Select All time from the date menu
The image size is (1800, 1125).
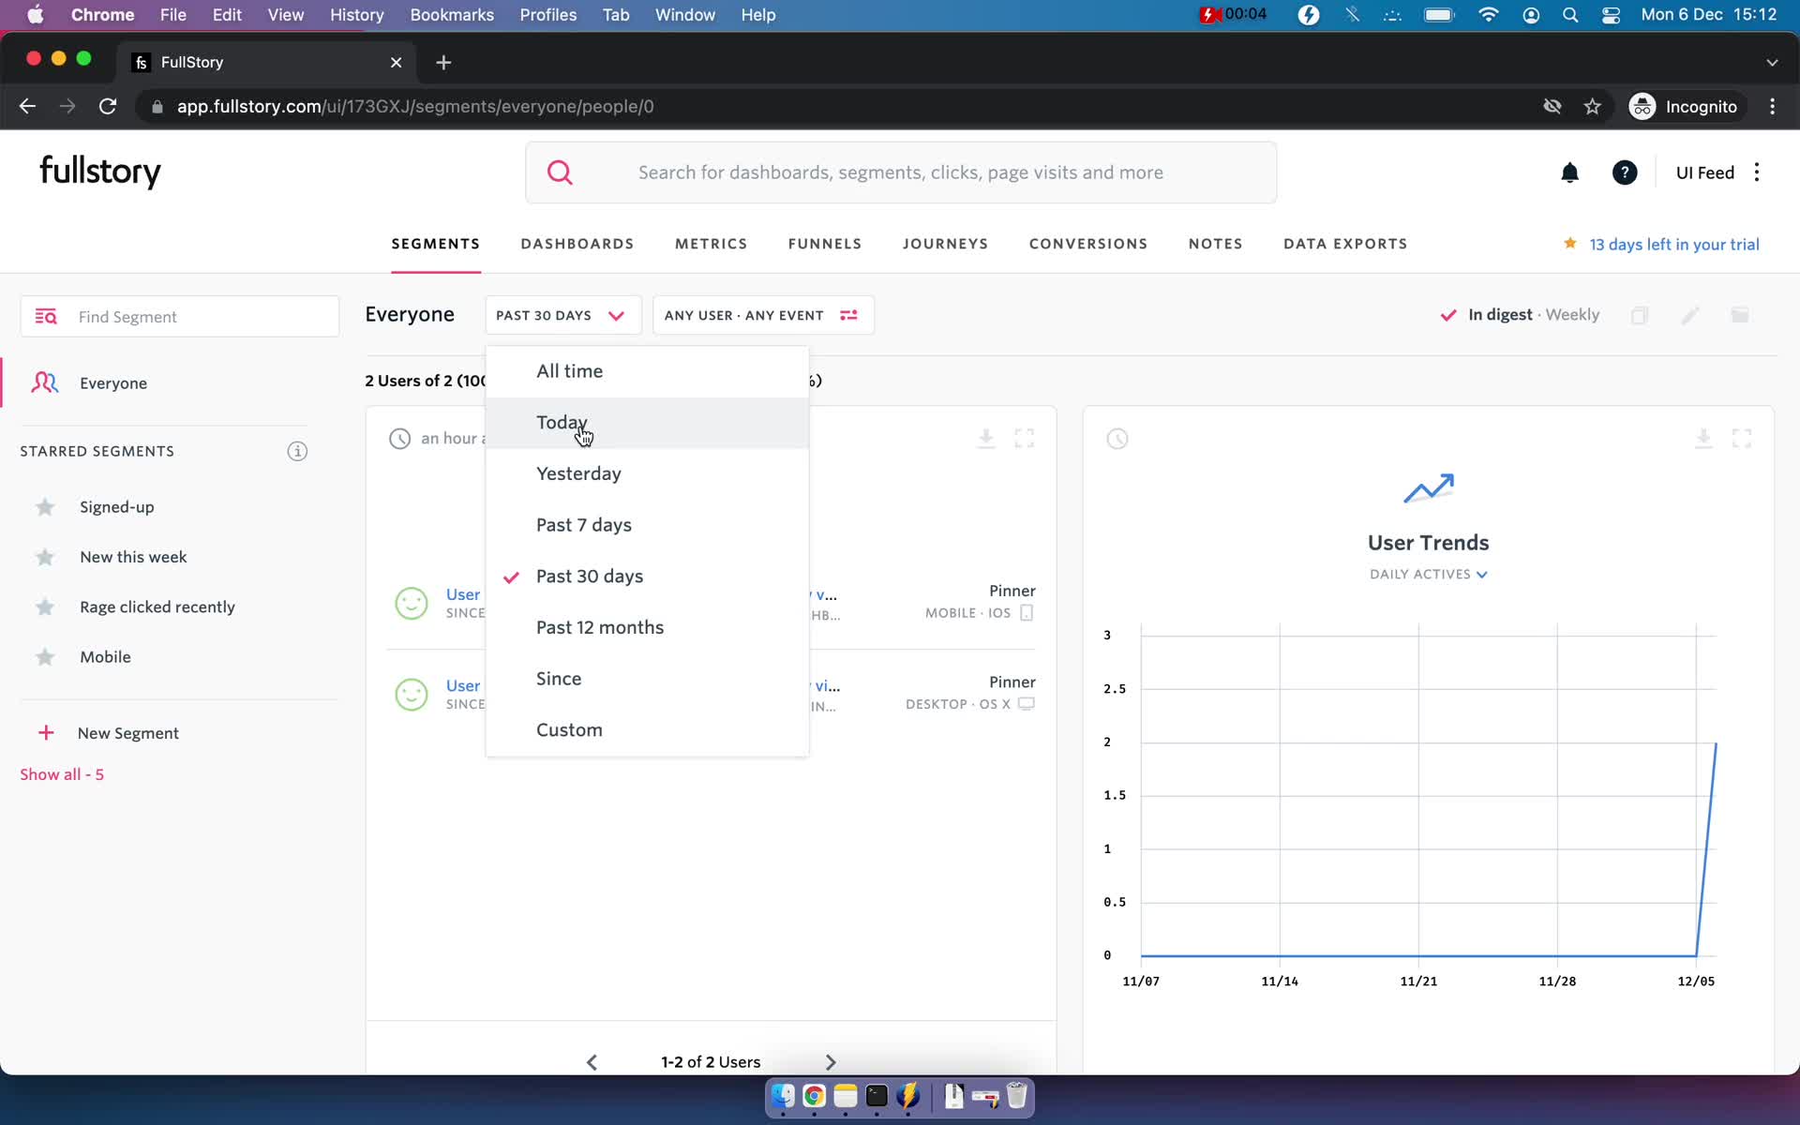(x=647, y=371)
